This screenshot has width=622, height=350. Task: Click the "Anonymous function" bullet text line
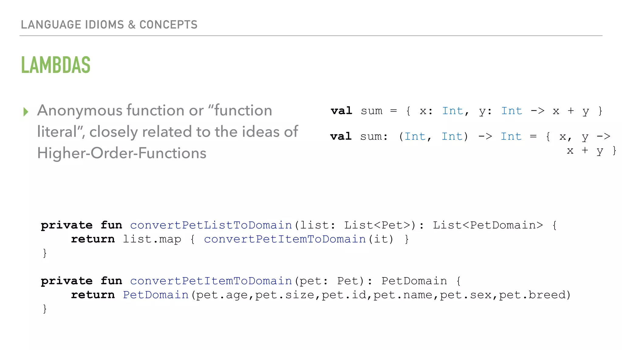click(x=154, y=110)
